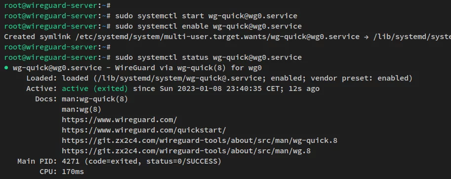Click the green 'active (exited)' status text

tap(95, 89)
